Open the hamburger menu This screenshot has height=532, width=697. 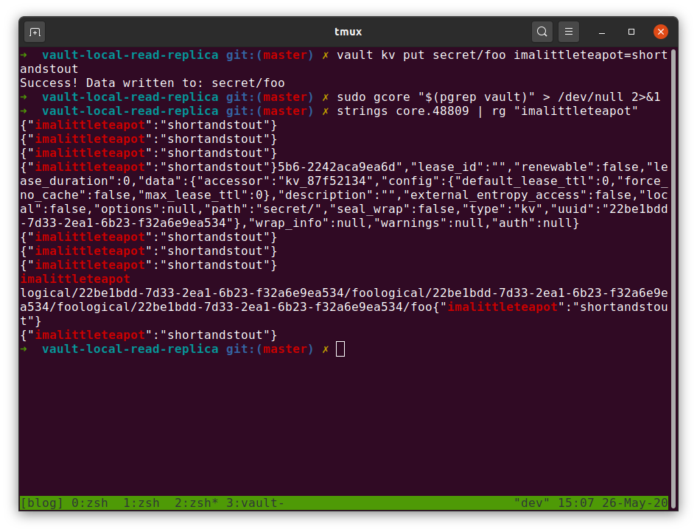[x=569, y=32]
